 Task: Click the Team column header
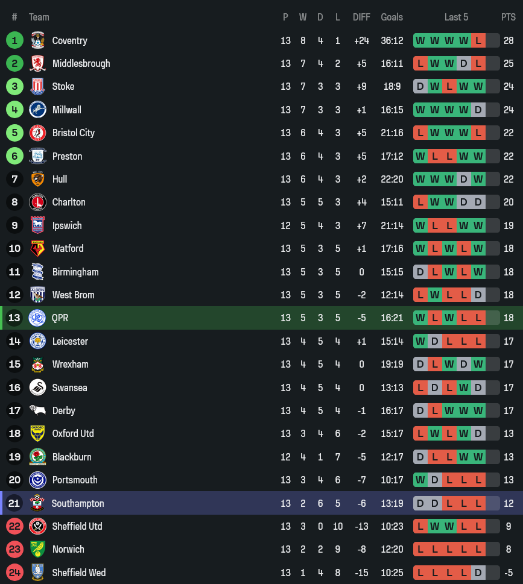39,17
